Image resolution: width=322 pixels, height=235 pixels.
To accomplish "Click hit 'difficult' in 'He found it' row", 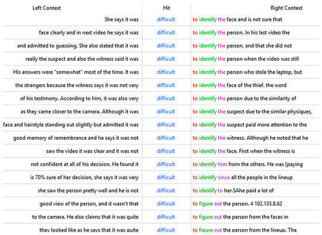I will point(166,164).
